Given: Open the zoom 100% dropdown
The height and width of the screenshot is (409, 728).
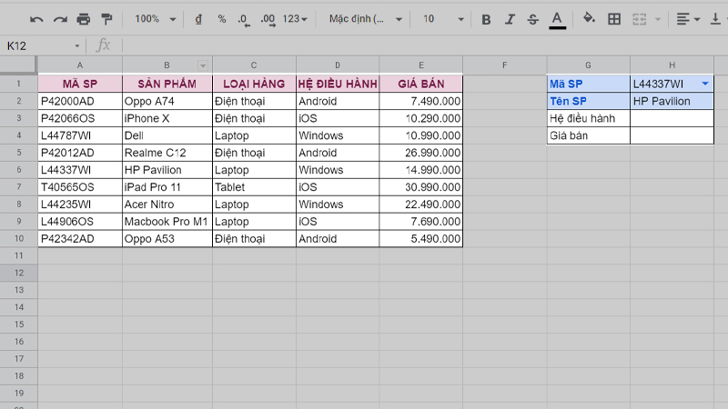Looking at the screenshot, I should 155,19.
